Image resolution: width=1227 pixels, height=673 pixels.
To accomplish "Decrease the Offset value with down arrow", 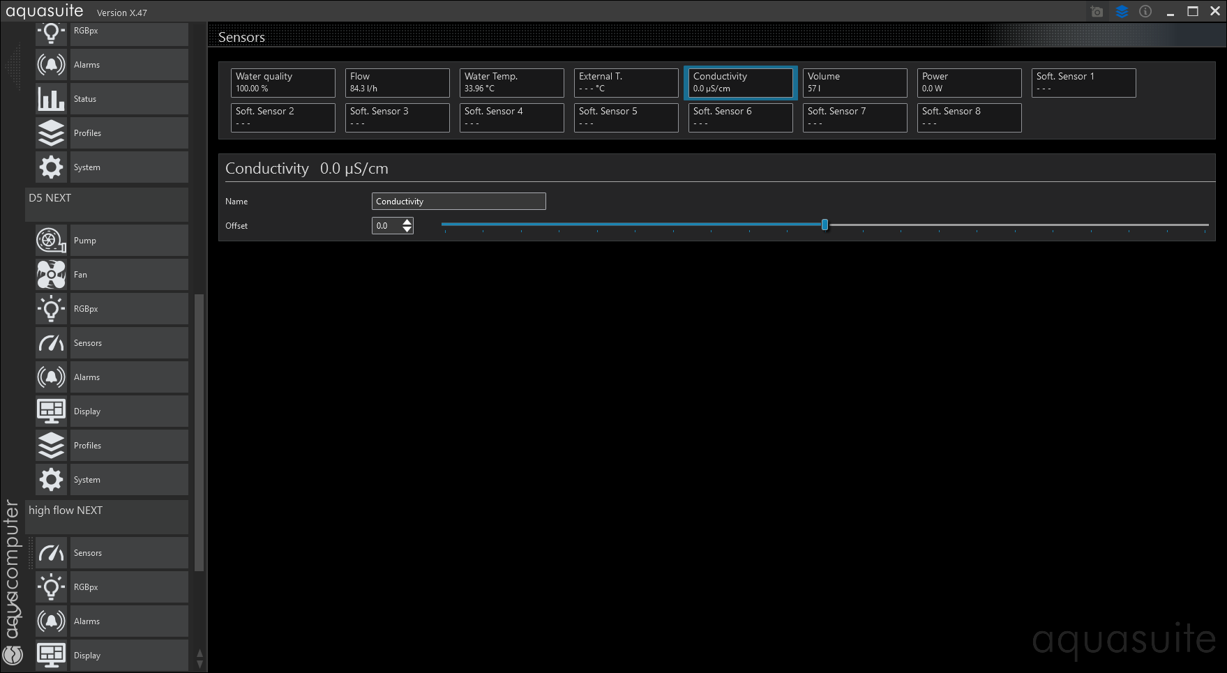I will click(x=407, y=229).
